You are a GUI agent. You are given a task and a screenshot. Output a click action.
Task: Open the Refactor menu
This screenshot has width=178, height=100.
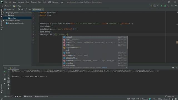(x=34, y=2)
